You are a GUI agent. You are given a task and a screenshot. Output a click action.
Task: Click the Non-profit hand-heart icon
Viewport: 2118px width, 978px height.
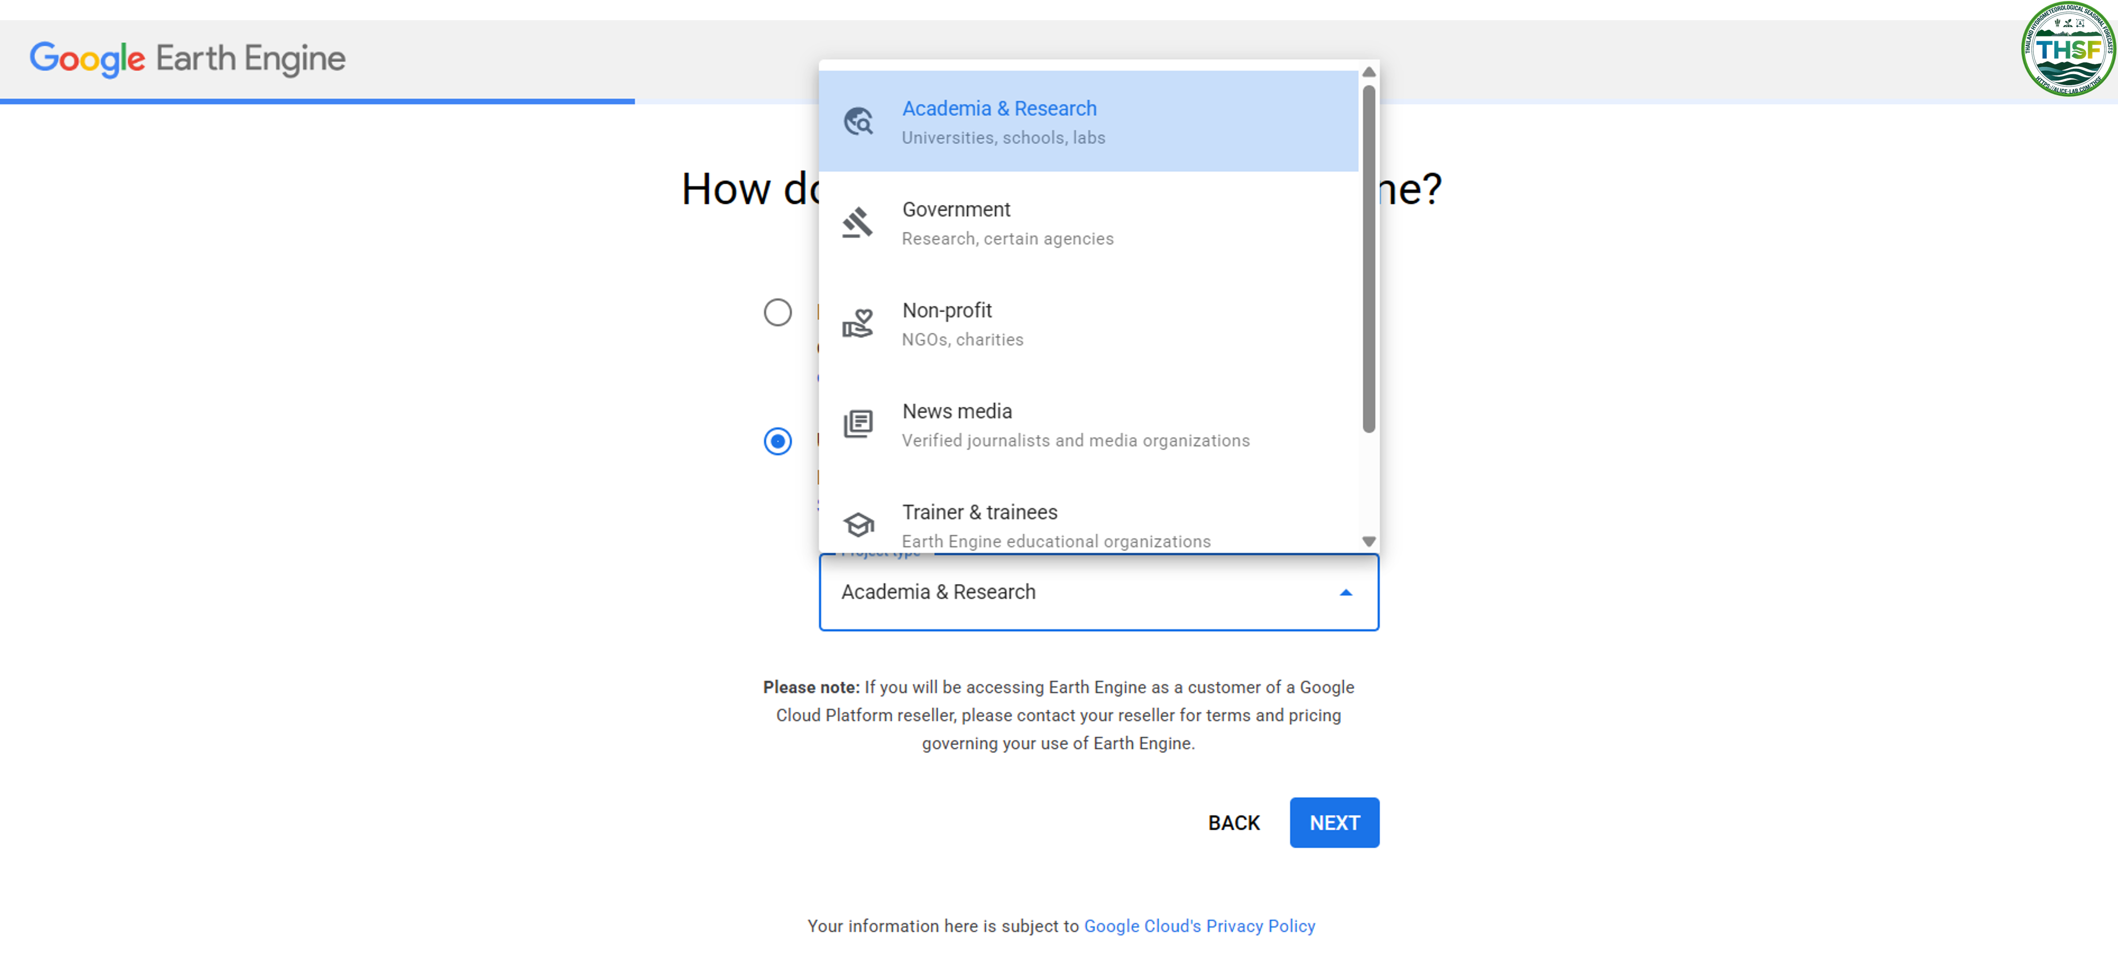[x=858, y=324]
